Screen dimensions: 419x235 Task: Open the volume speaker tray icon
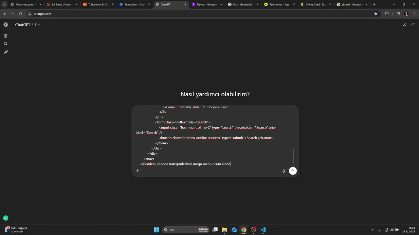392,230
